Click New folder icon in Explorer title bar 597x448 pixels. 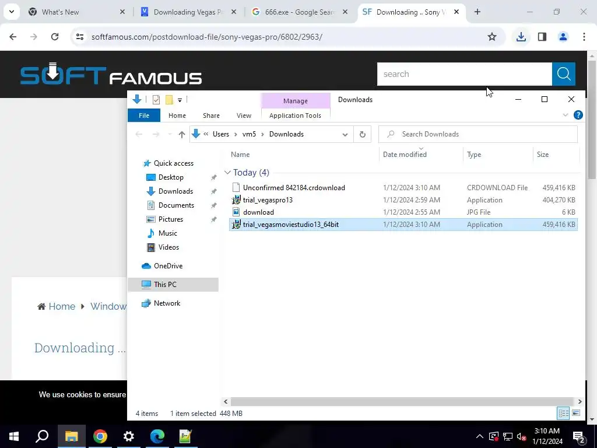pos(170,100)
